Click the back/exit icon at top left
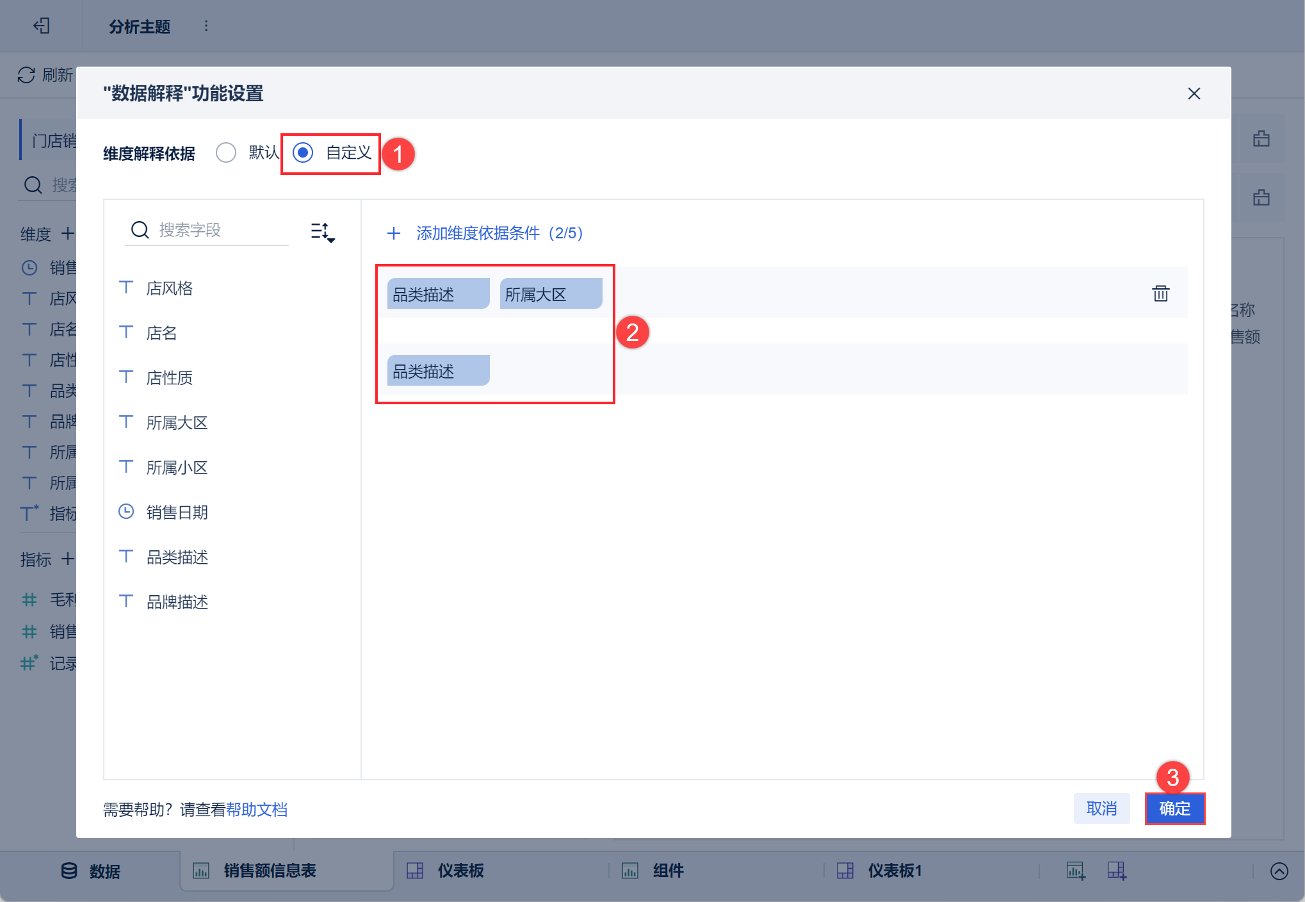Viewport: 1305px width, 902px height. tap(42, 26)
